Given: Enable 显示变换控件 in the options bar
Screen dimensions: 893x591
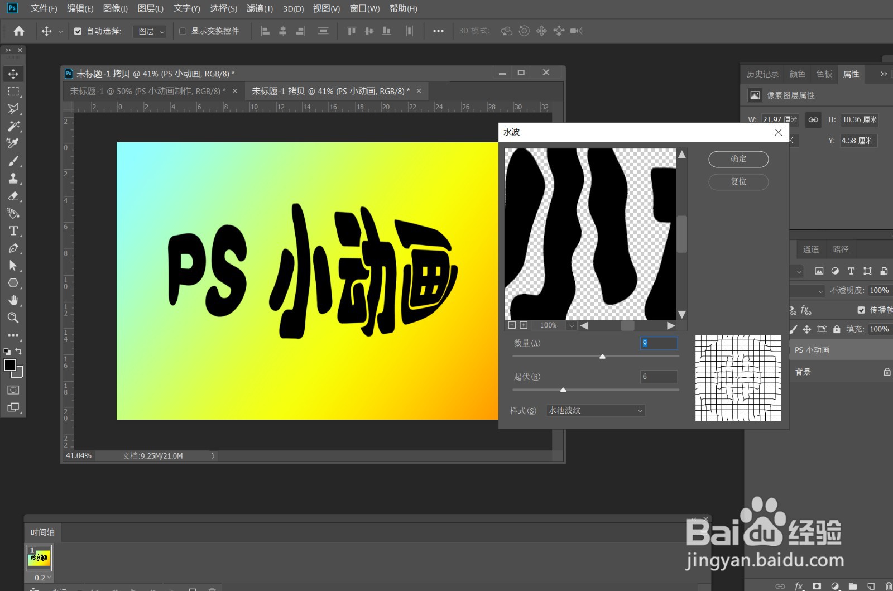Looking at the screenshot, I should point(183,31).
